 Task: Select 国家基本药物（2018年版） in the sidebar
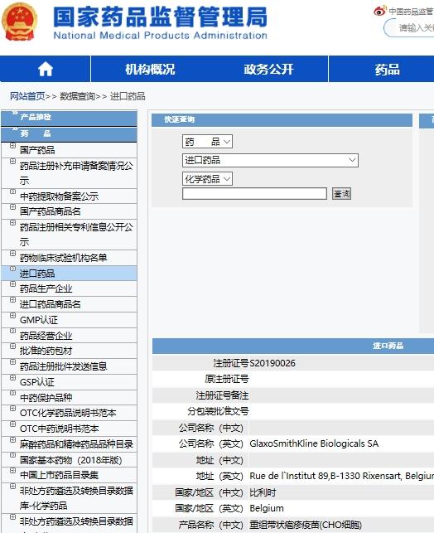(x=71, y=460)
